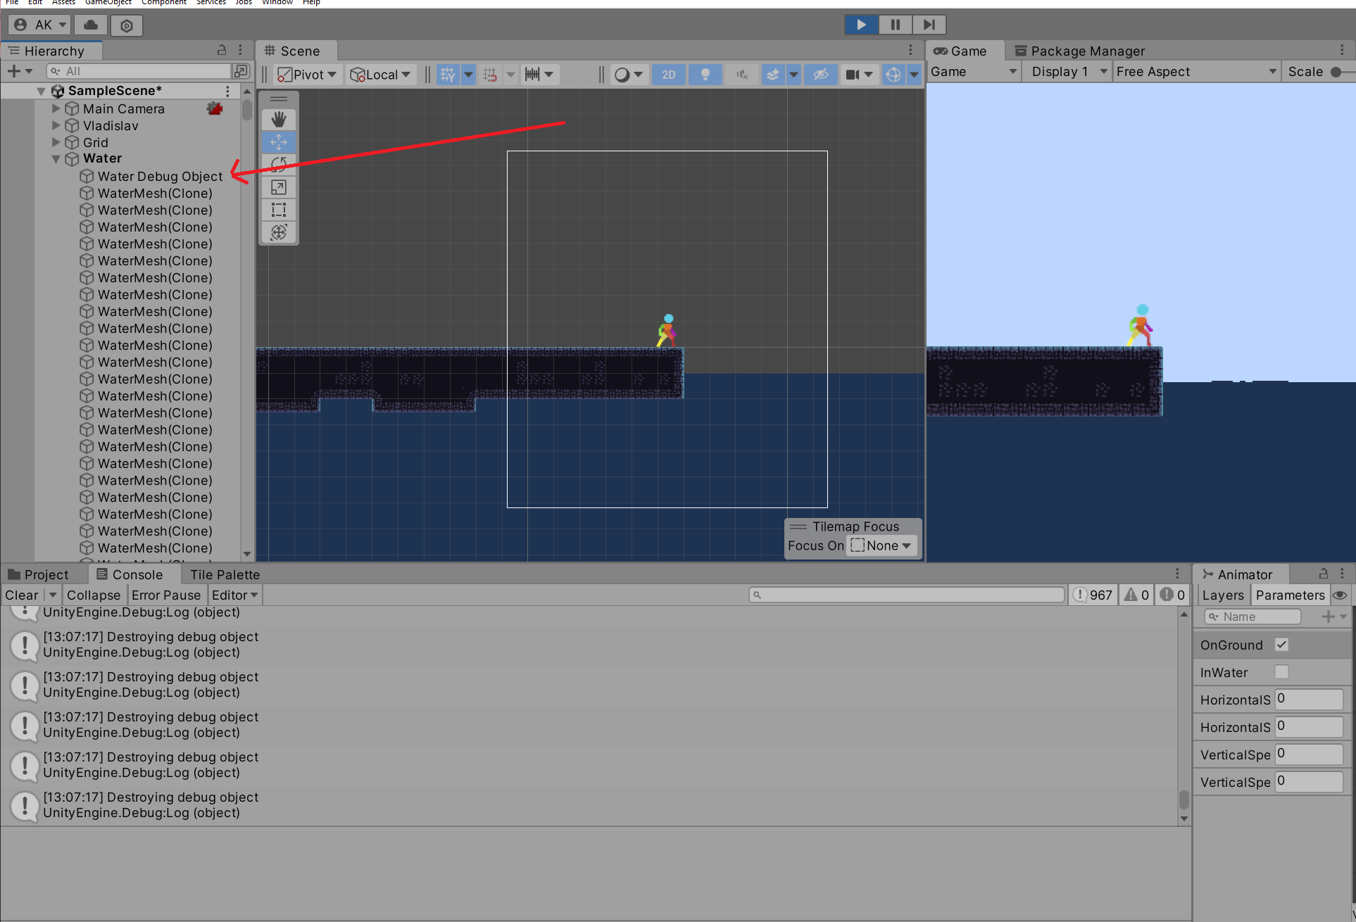This screenshot has width=1356, height=922.
Task: Lock the Hierarchy panel
Action: click(x=222, y=50)
